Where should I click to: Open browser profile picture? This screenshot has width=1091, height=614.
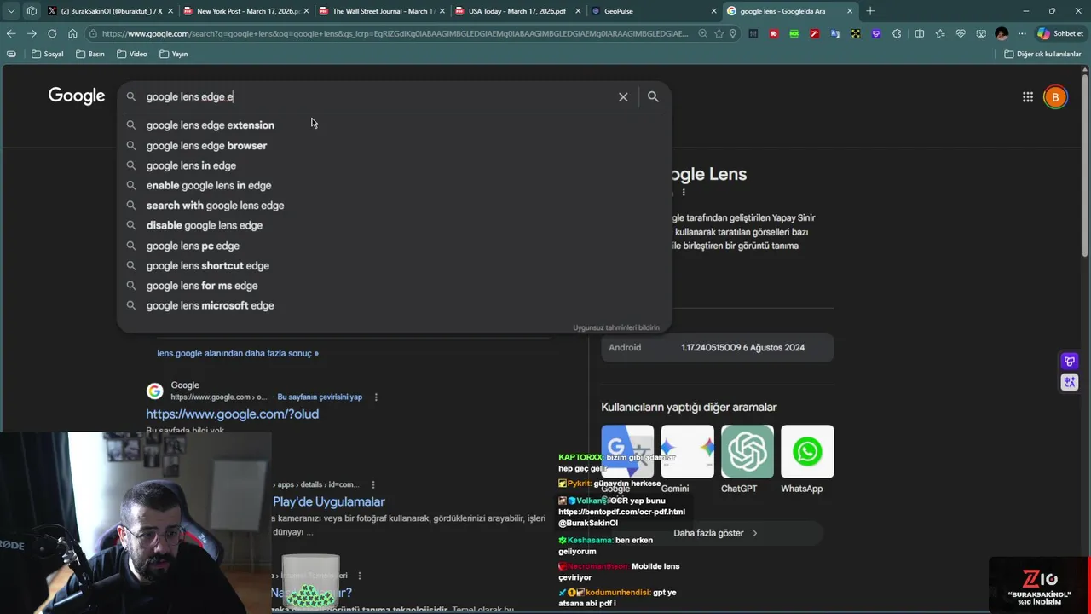[1002, 34]
